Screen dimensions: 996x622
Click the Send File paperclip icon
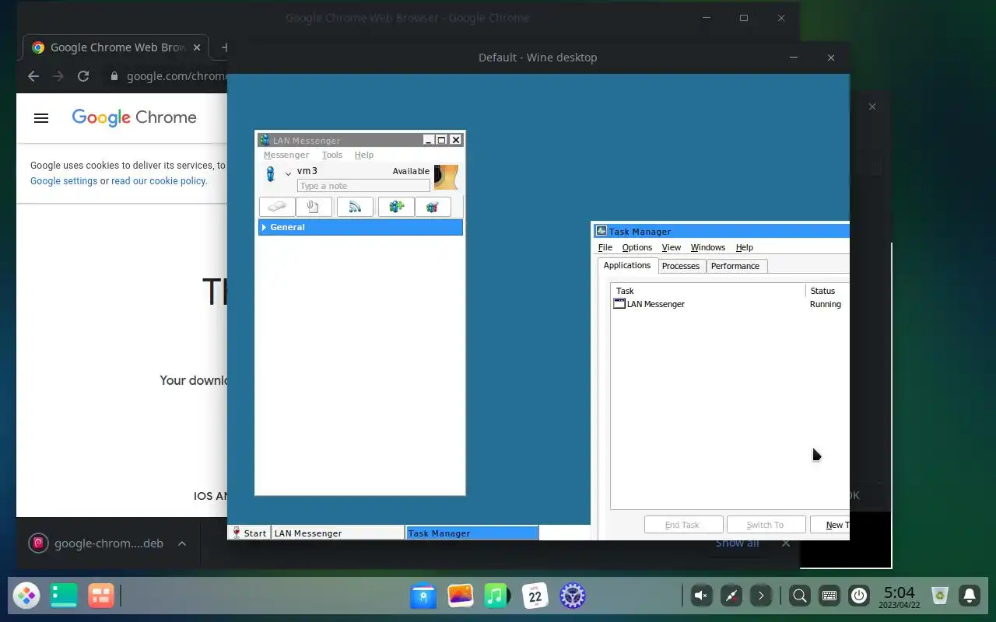pyautogui.click(x=313, y=207)
